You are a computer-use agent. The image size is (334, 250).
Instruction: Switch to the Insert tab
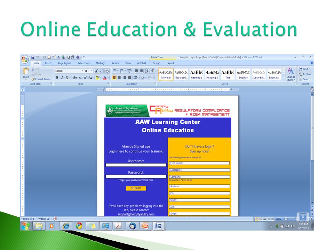coord(48,63)
